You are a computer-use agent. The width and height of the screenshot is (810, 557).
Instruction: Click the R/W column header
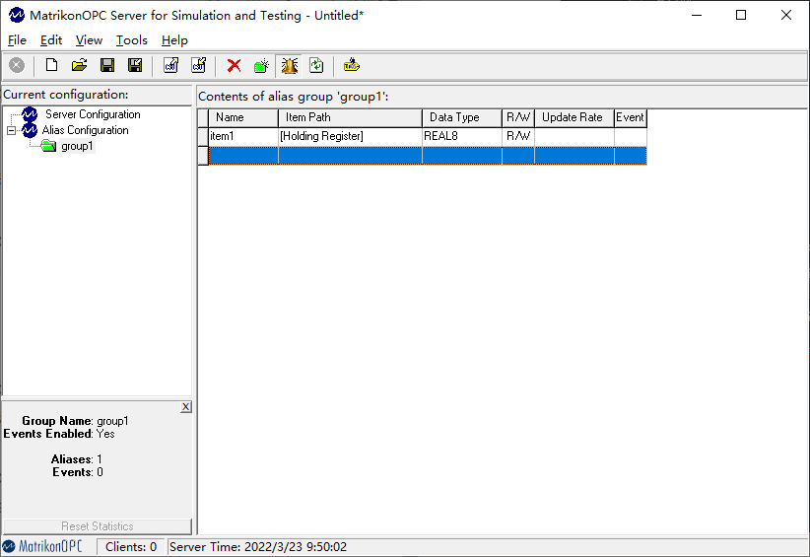518,117
